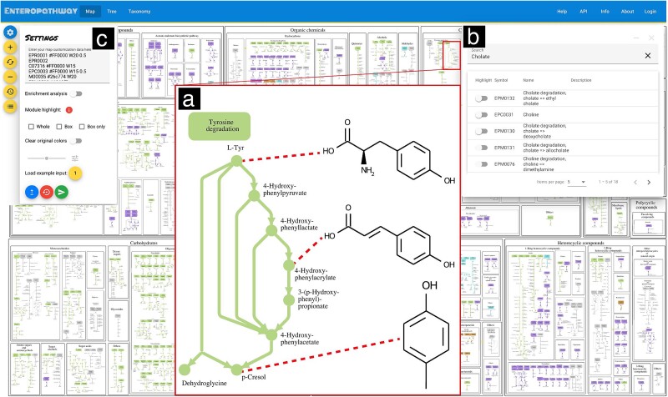Click the 4-Hydroxyphenylacetate node

coord(271,335)
